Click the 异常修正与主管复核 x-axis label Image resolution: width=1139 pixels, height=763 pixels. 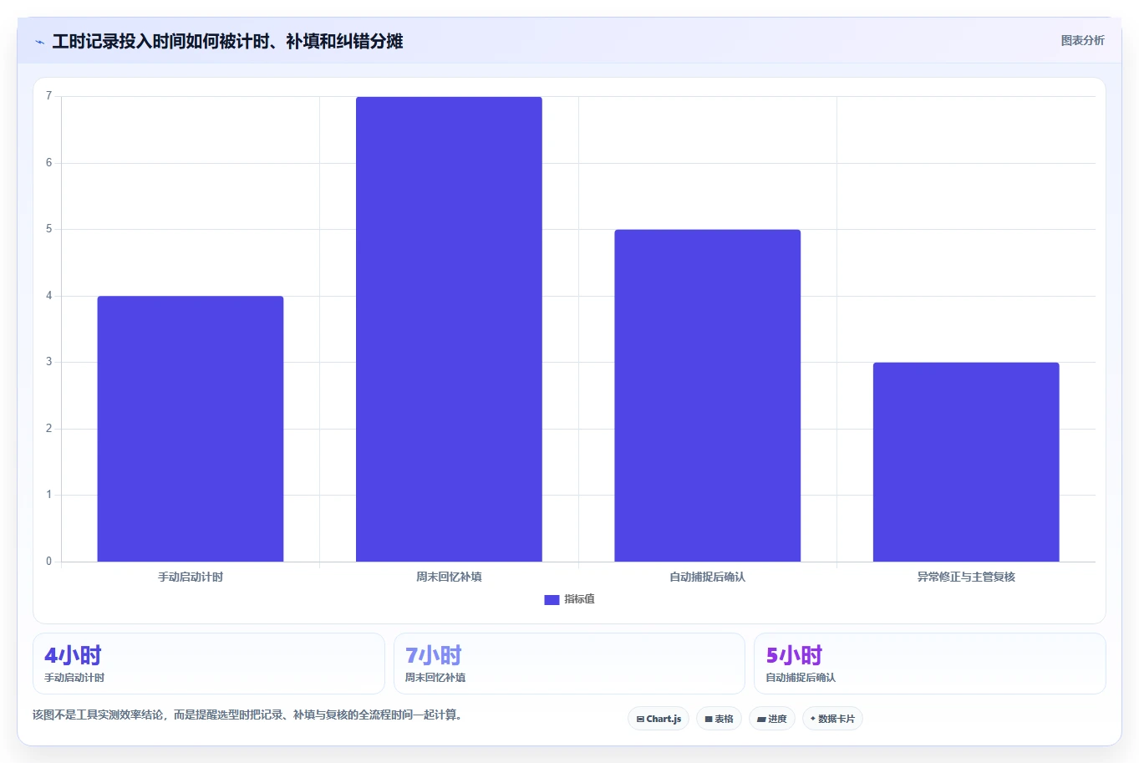(x=966, y=577)
